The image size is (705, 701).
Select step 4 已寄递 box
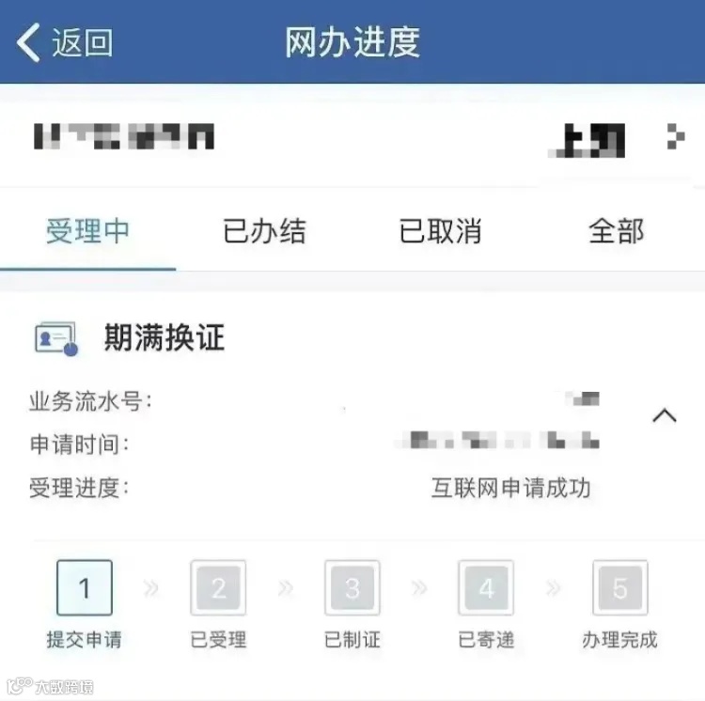point(486,587)
